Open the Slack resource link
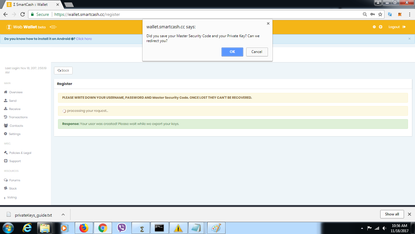This screenshot has height=234, width=415. [13, 188]
